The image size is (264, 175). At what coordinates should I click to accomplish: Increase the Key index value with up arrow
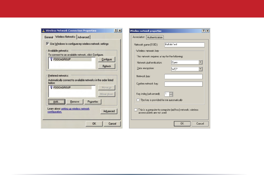coord(171,93)
